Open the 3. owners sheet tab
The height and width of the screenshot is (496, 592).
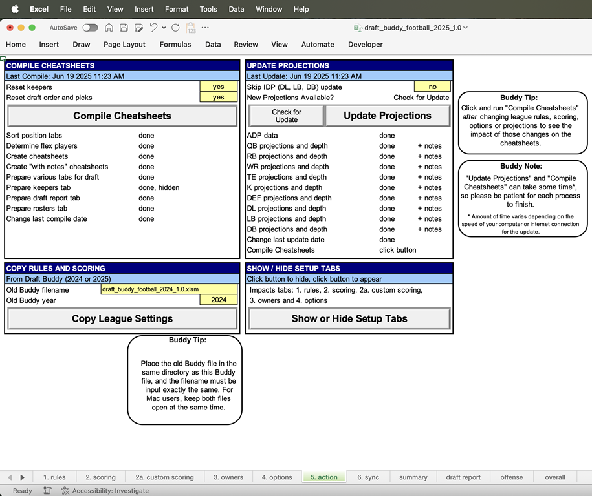click(x=228, y=477)
